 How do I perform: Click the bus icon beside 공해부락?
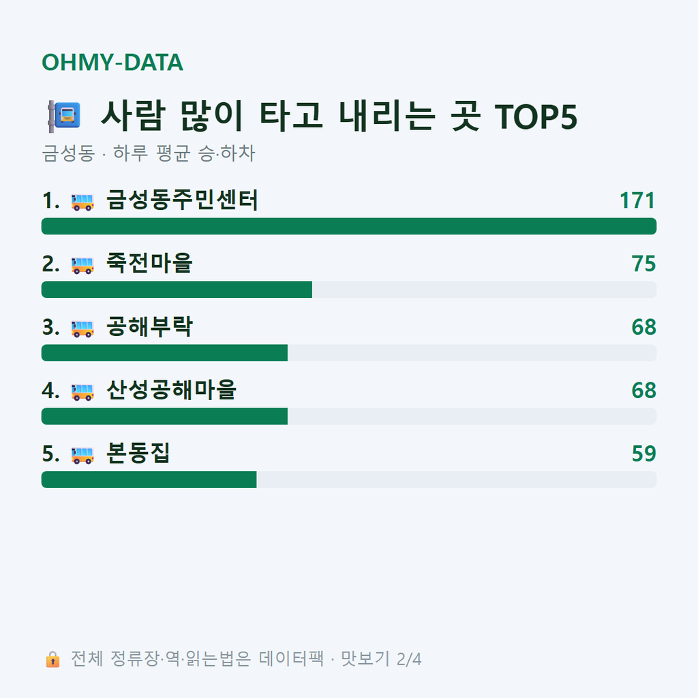(82, 329)
